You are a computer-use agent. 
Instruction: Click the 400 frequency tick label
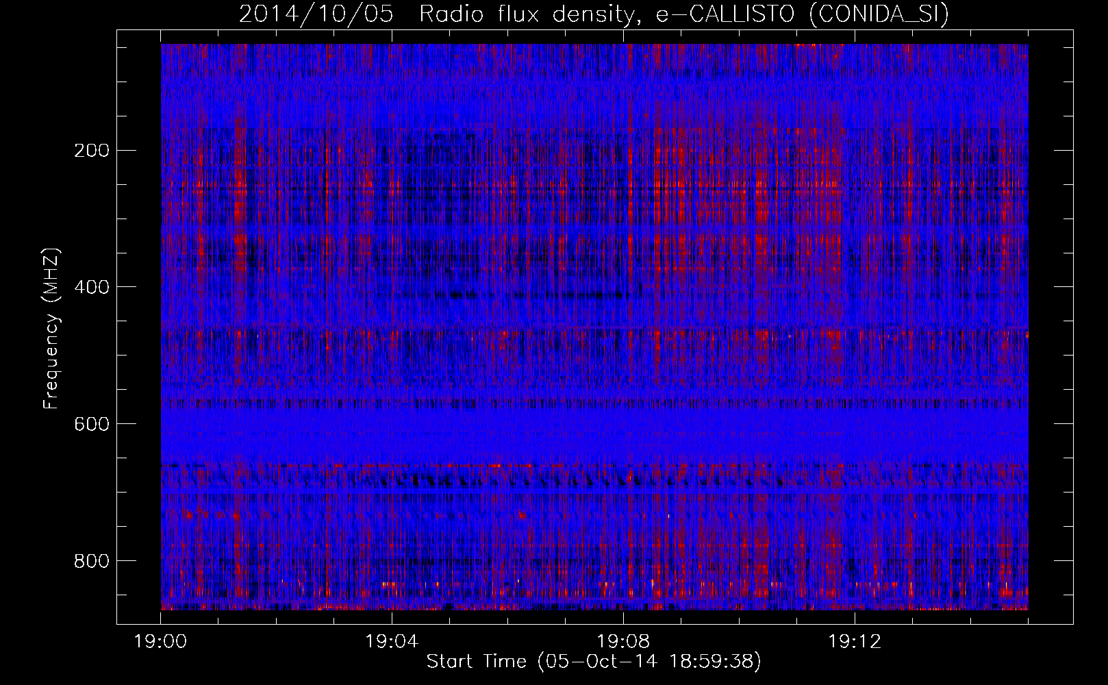click(x=92, y=287)
